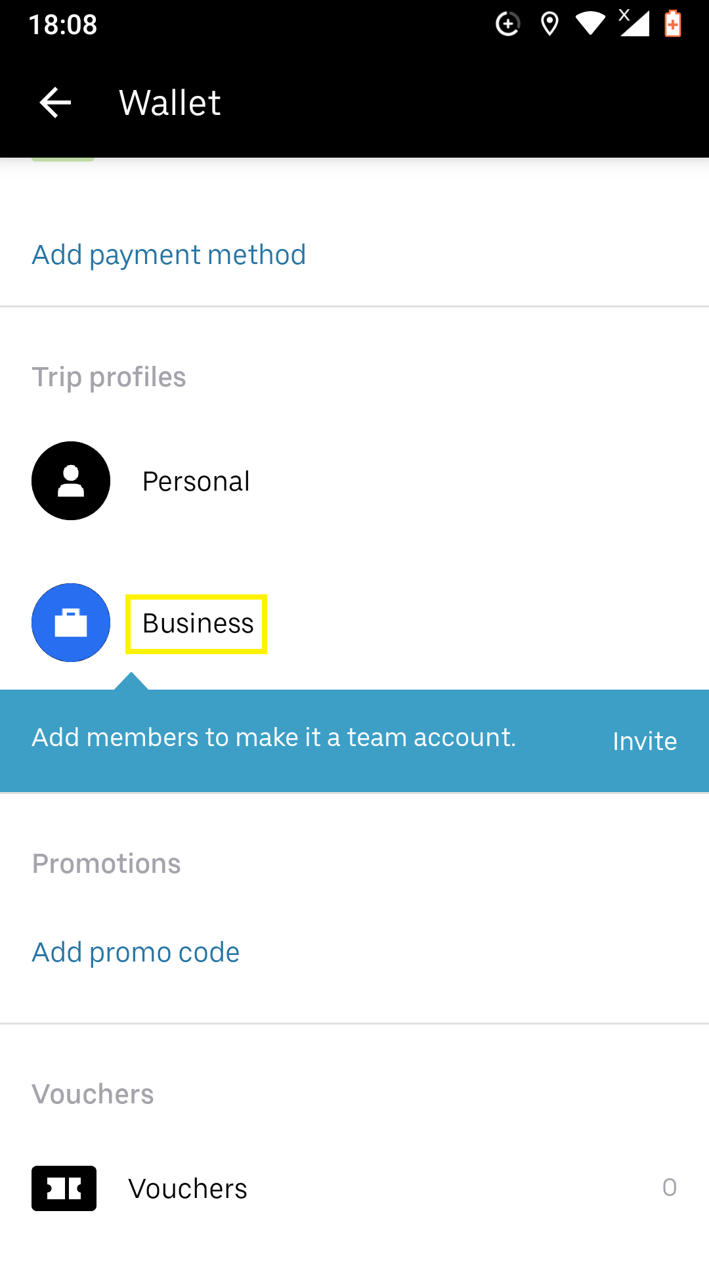Tap the mobile signal status icon

coord(634,23)
